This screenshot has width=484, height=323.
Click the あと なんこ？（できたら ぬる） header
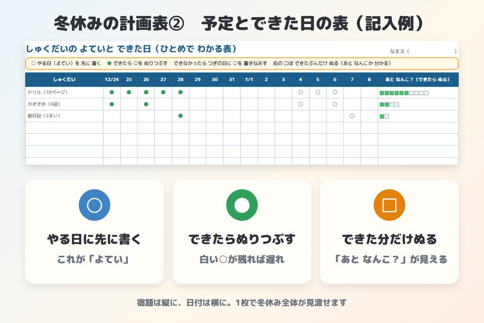tap(418, 79)
